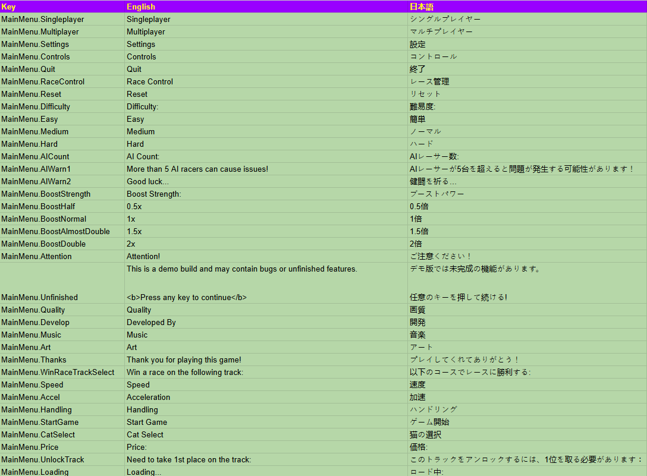Select the English cell 'Speed'

[266, 385]
